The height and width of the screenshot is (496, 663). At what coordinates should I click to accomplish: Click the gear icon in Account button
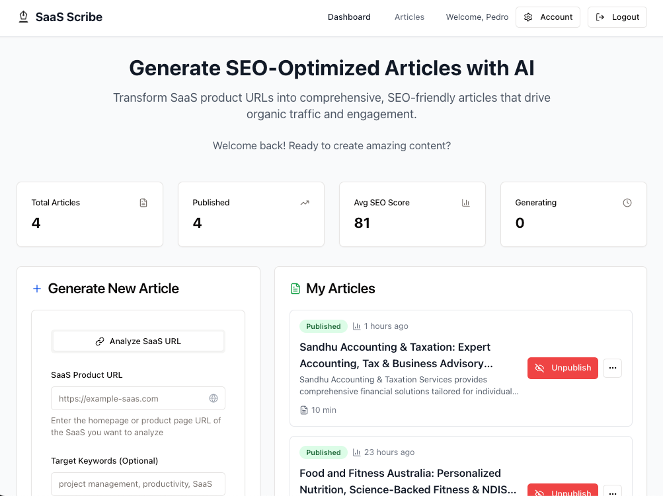[x=528, y=17]
